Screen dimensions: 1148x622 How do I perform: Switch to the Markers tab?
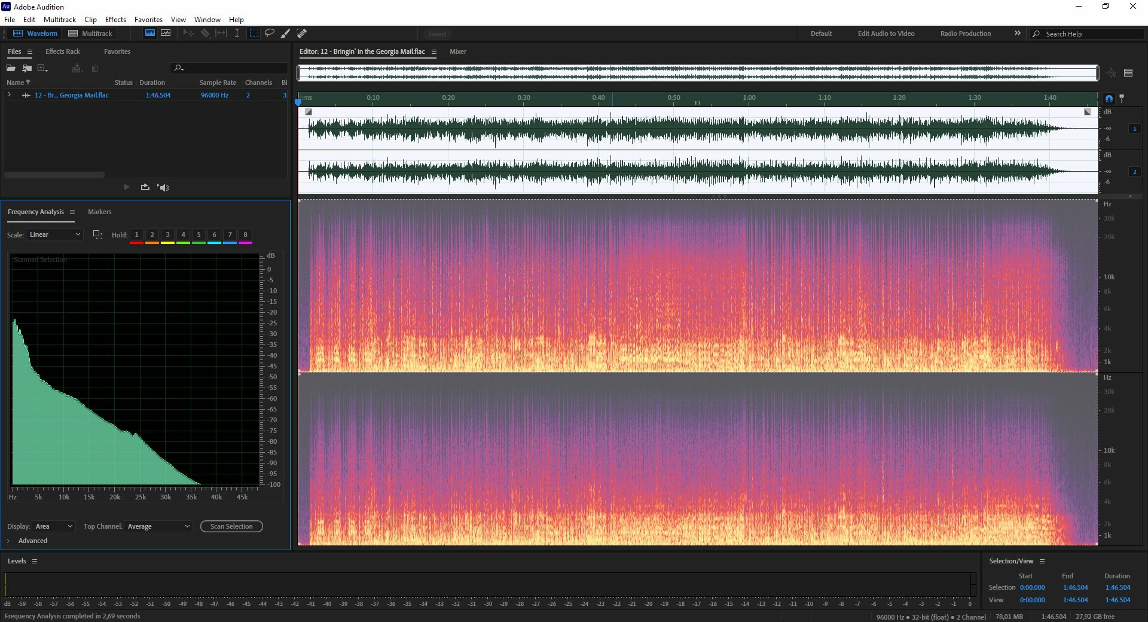pos(99,212)
